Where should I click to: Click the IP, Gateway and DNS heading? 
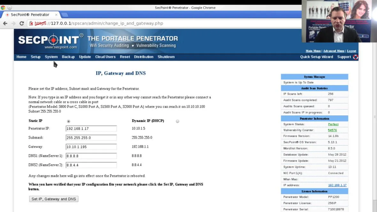click(x=121, y=73)
